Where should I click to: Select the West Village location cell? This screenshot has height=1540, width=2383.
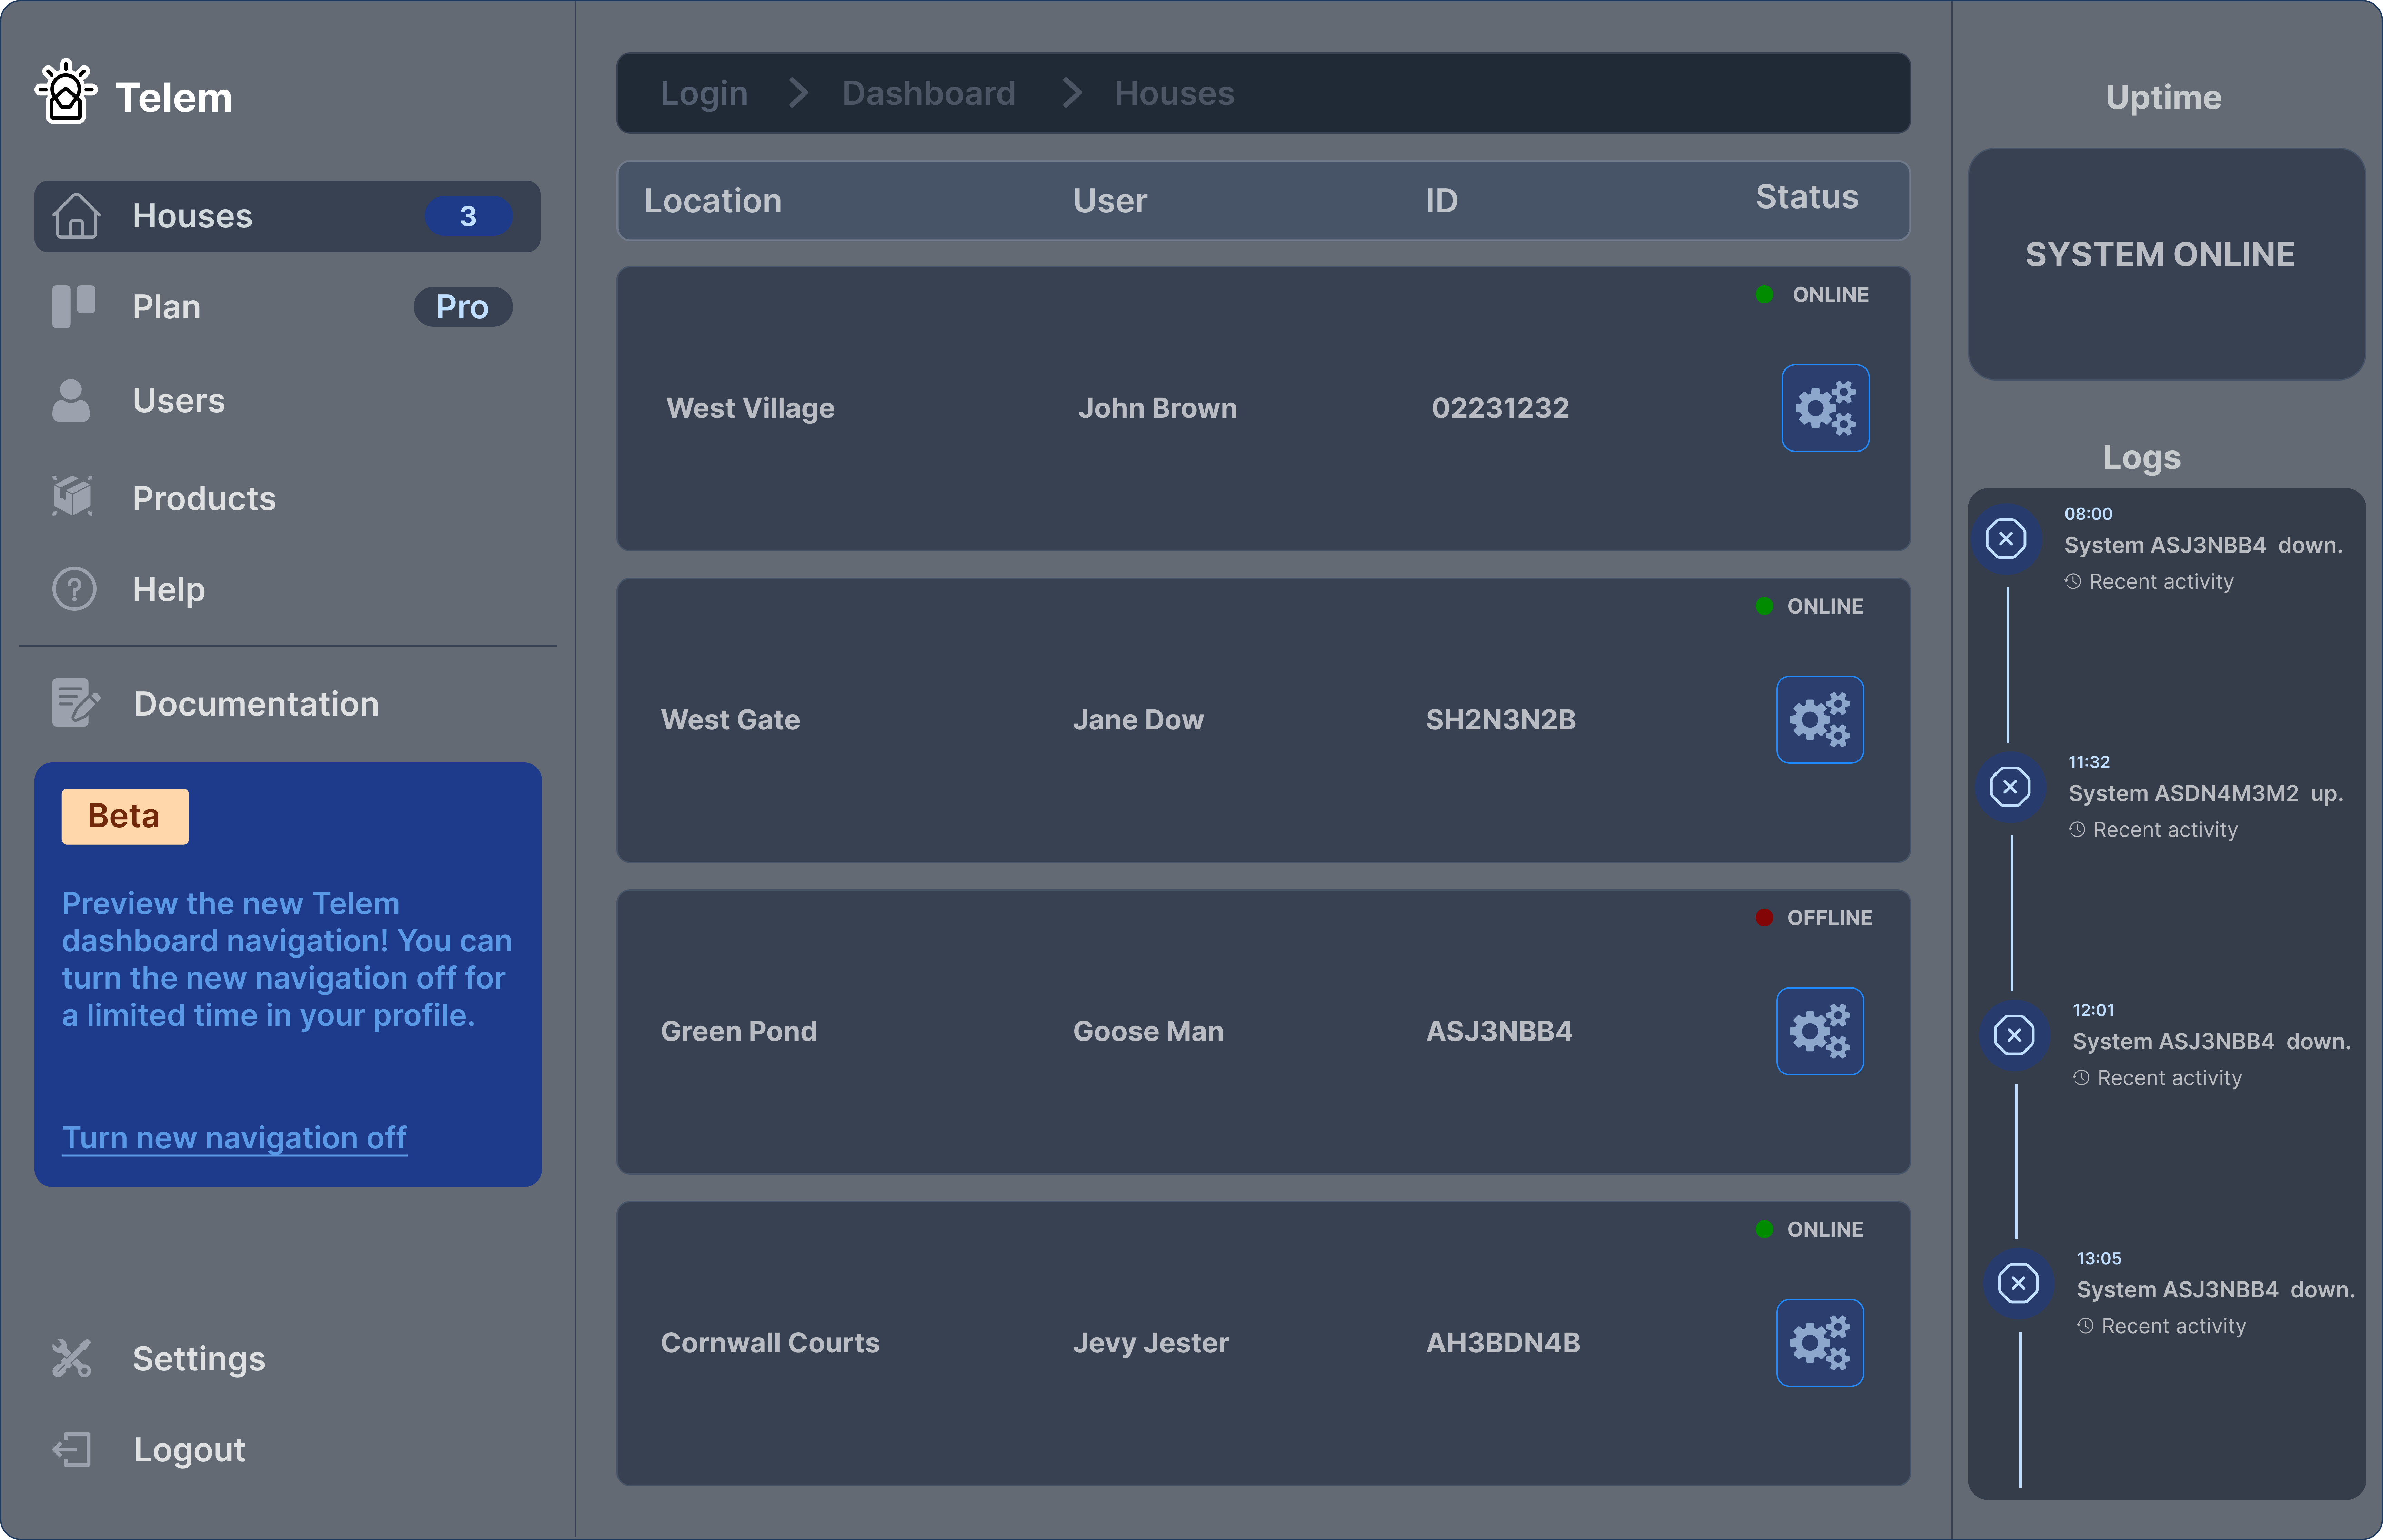750,408
